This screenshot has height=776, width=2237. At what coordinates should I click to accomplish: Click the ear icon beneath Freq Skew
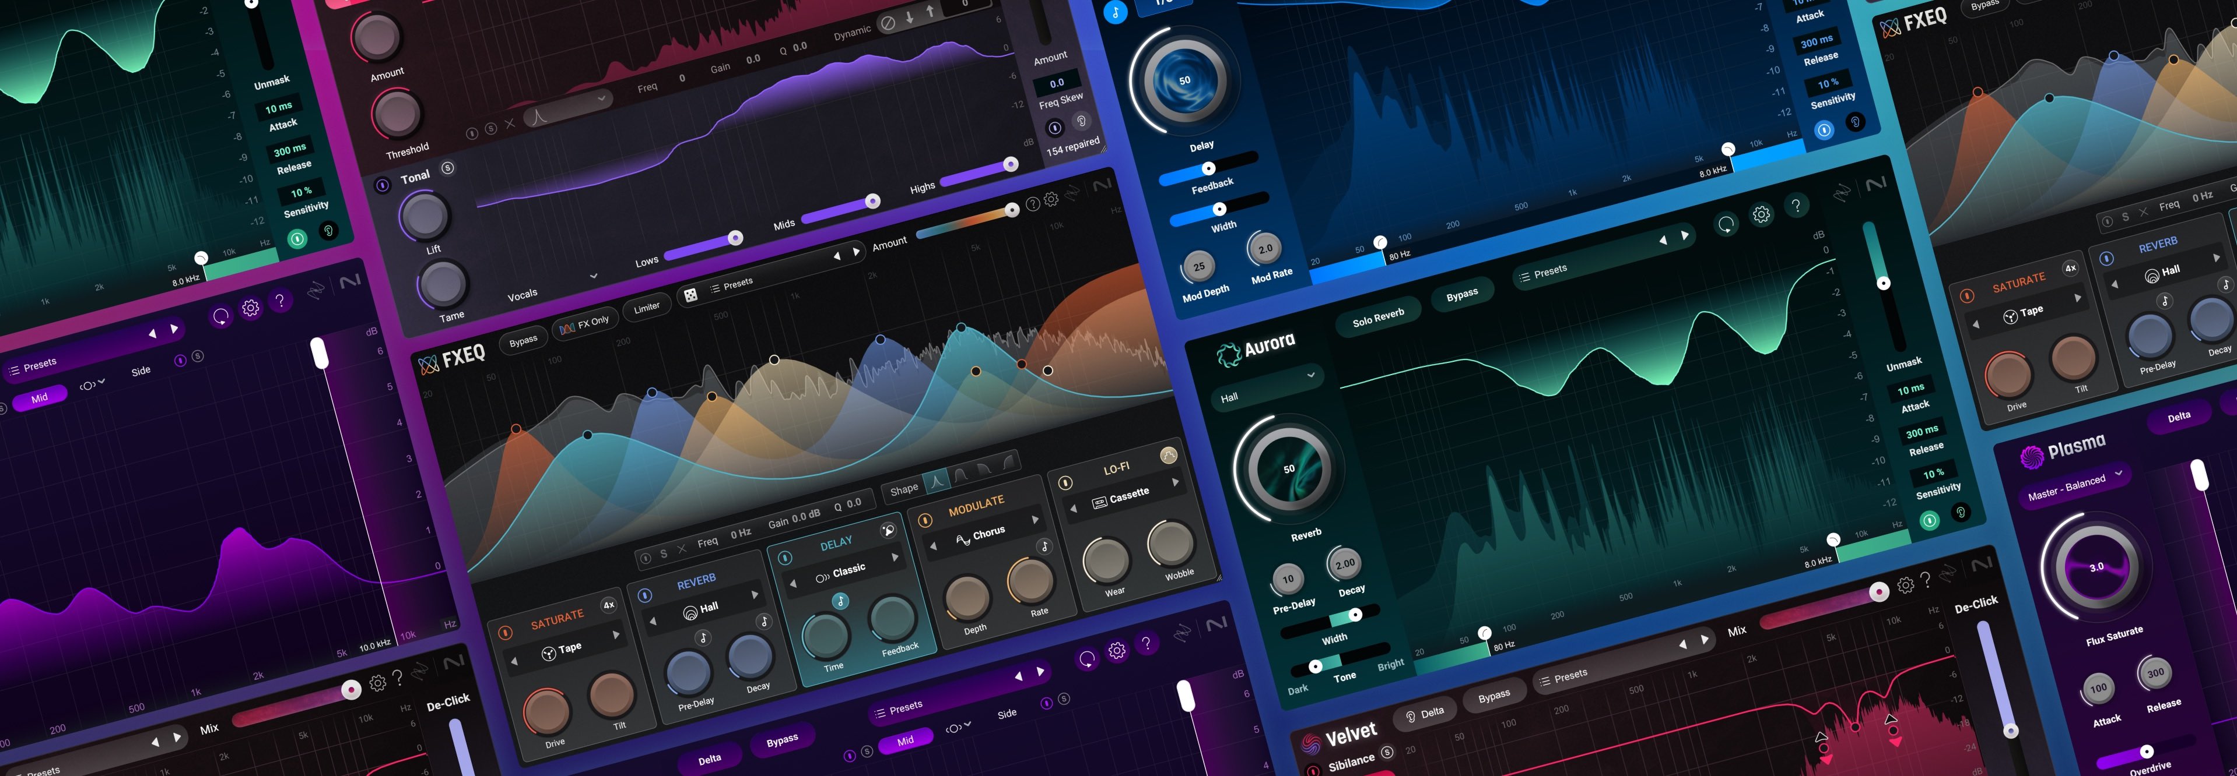(1081, 122)
